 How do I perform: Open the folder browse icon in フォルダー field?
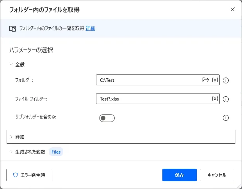click(206, 80)
